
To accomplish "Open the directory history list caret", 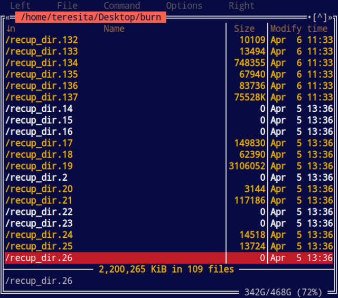I will tap(320, 17).
